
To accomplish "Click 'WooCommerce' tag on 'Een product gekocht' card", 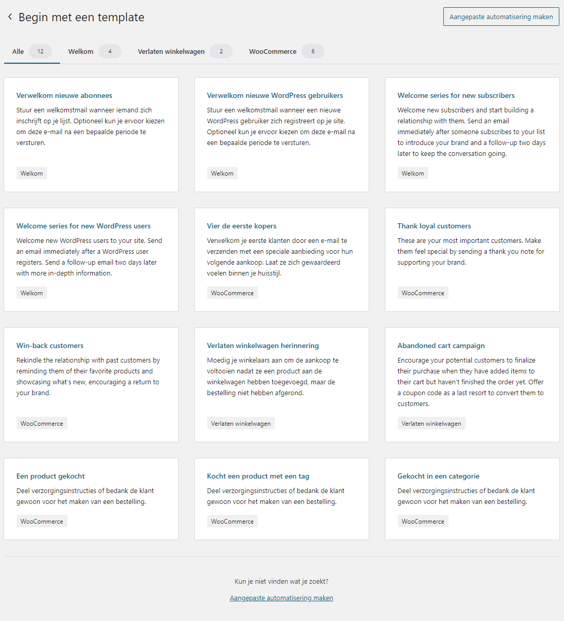I will pos(41,521).
